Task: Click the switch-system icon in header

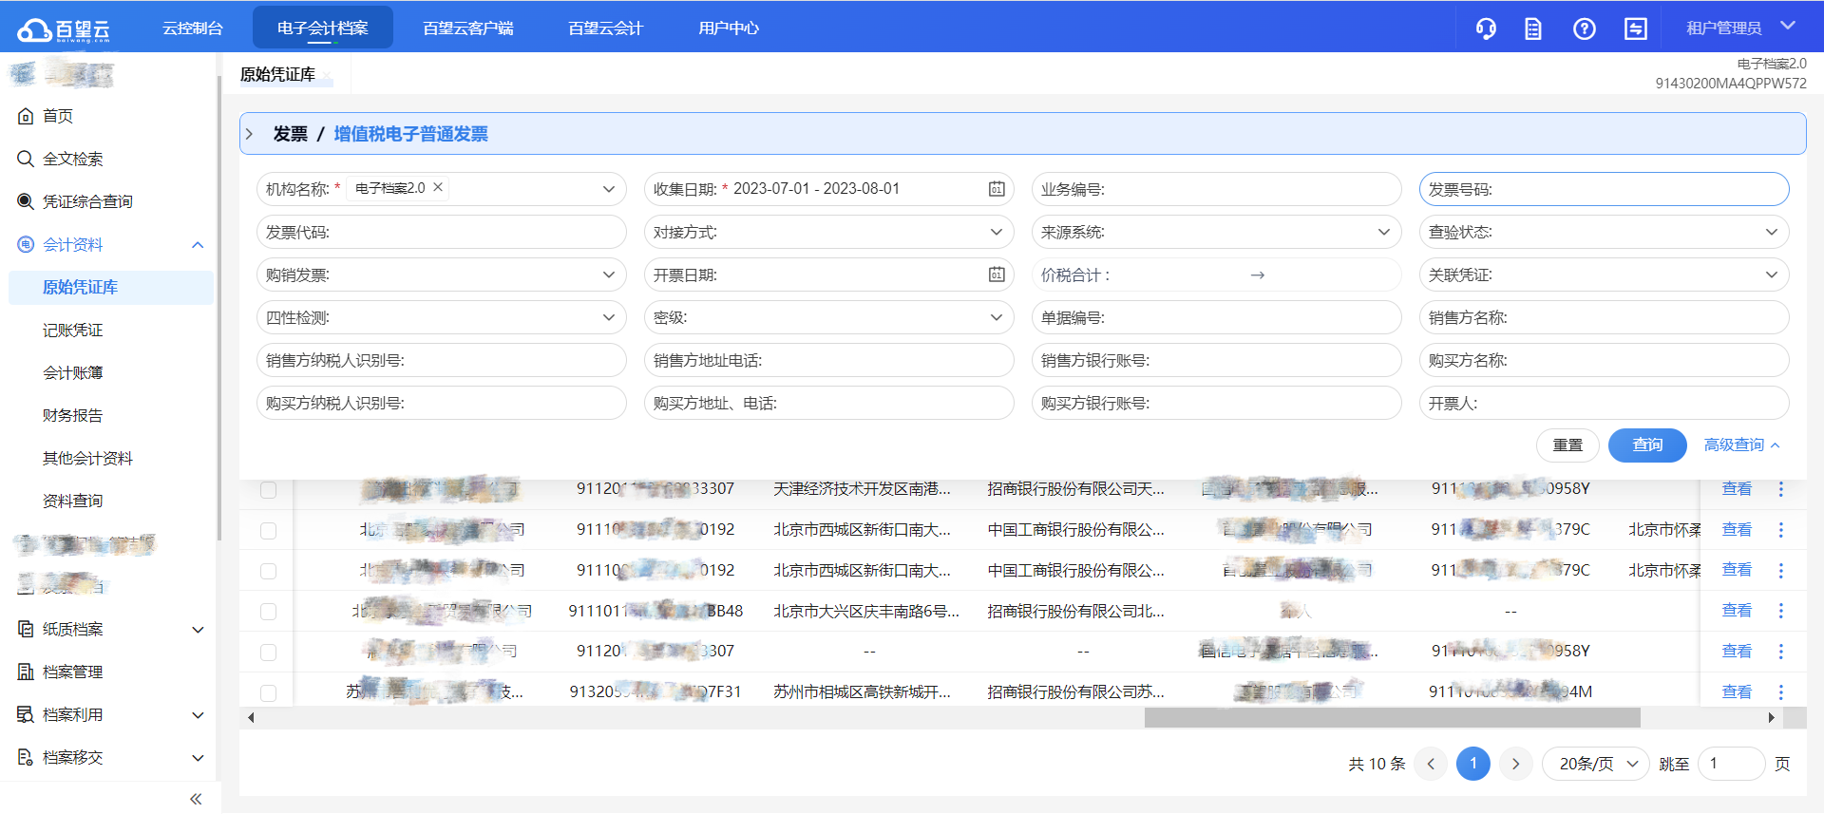Action: click(1636, 28)
